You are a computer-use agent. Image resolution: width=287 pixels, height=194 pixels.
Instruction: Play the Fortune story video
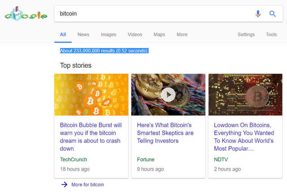169,95
